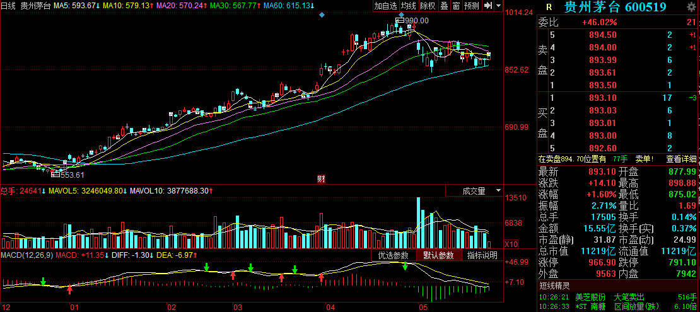This screenshot has width=700, height=312.
Task: Click the blue diamond marker above the 990.00 peak
Action: [401, 14]
